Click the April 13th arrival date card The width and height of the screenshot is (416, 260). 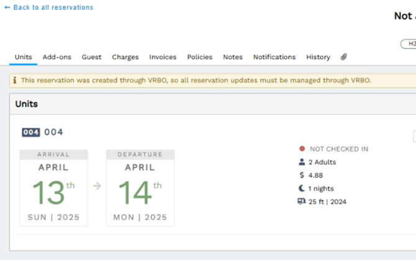[x=53, y=188]
